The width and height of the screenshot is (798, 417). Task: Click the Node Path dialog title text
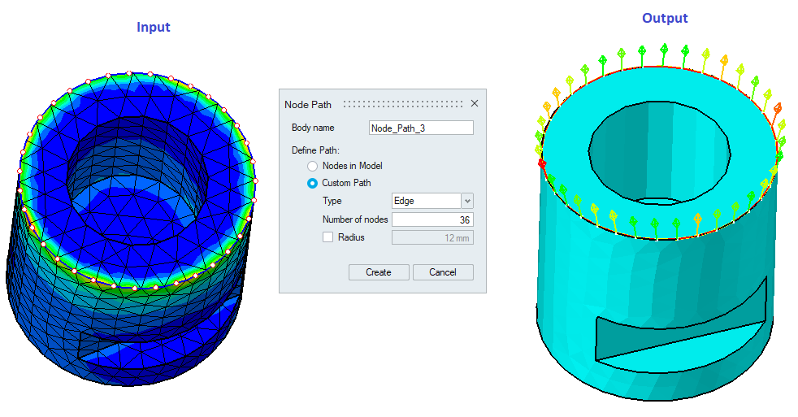click(x=308, y=104)
